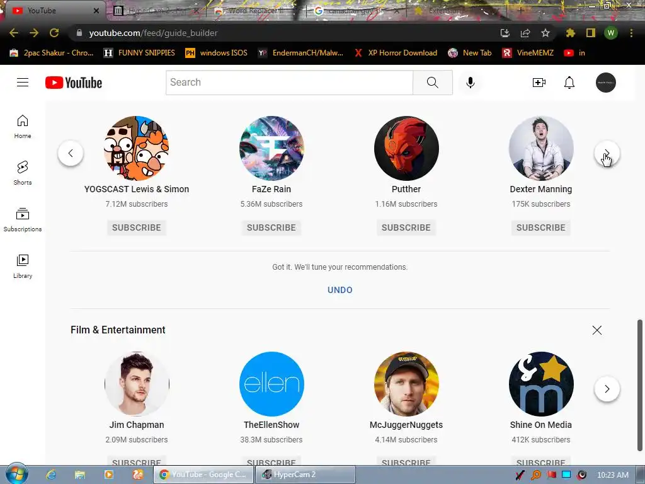
Task: Reload the page
Action: (54, 33)
